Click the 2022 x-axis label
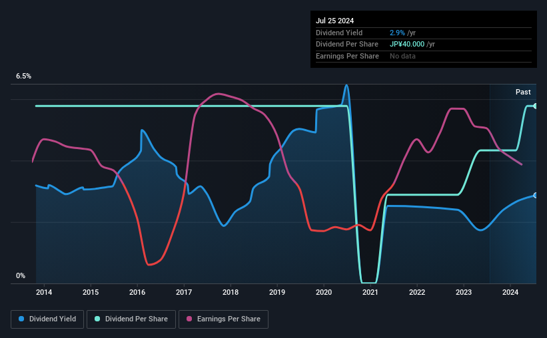547x338 pixels. click(417, 292)
